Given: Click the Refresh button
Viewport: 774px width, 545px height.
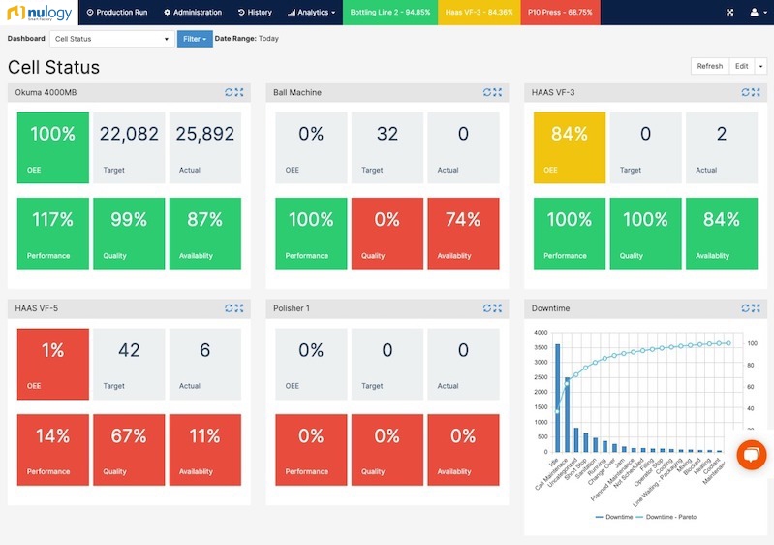Looking at the screenshot, I should [x=710, y=66].
